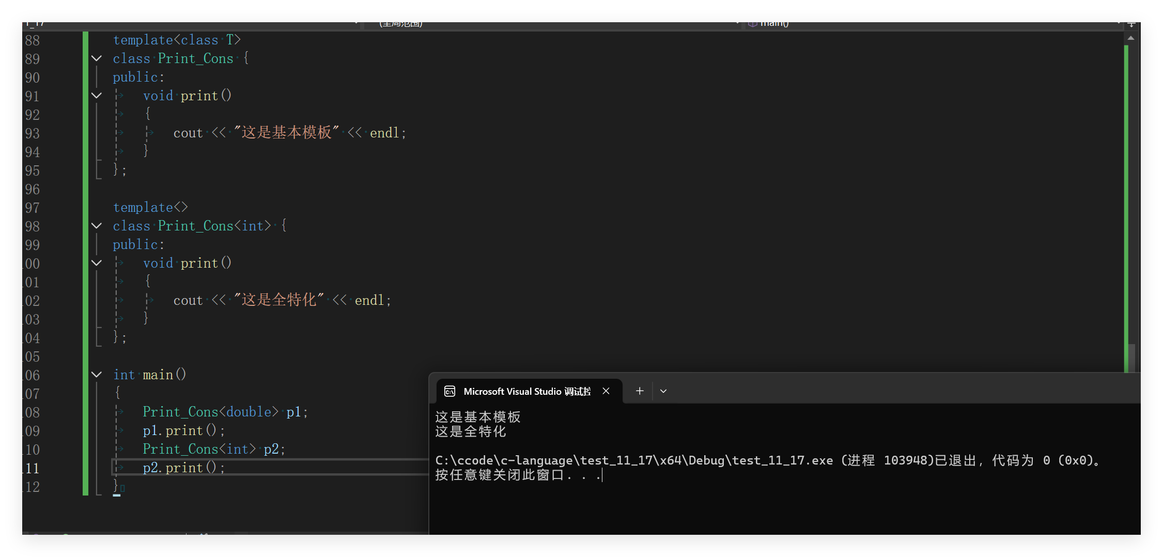
Task: Click on 'template<>' at line 97
Action: click(x=150, y=207)
